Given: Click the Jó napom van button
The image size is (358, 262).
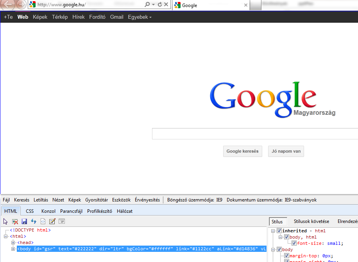Looking at the screenshot, I should point(286,151).
